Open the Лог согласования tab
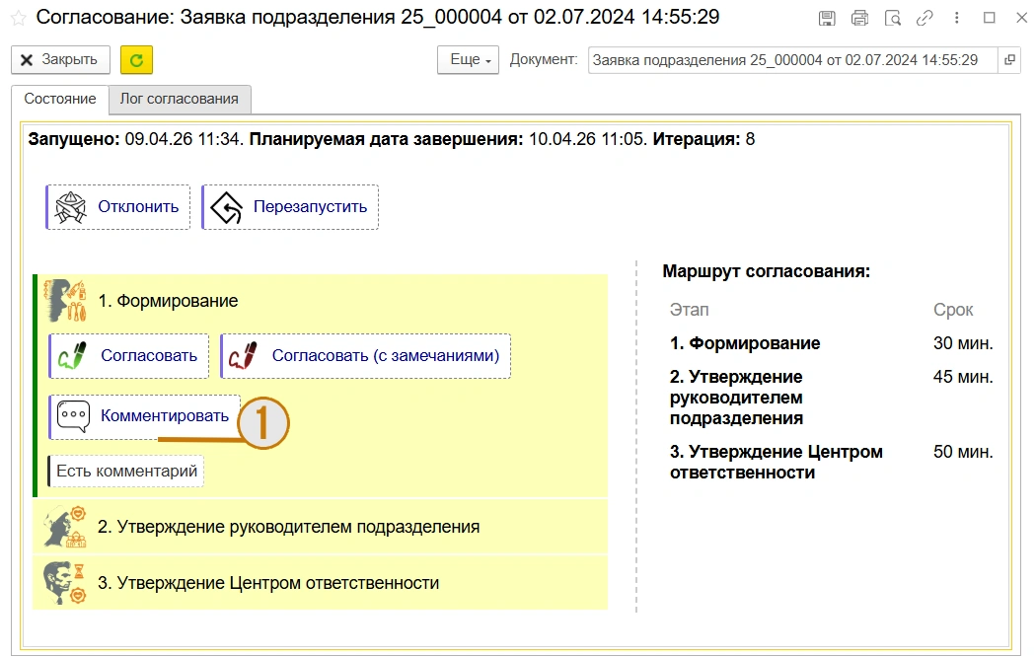Screen dimensions: 1036x657 (179, 99)
